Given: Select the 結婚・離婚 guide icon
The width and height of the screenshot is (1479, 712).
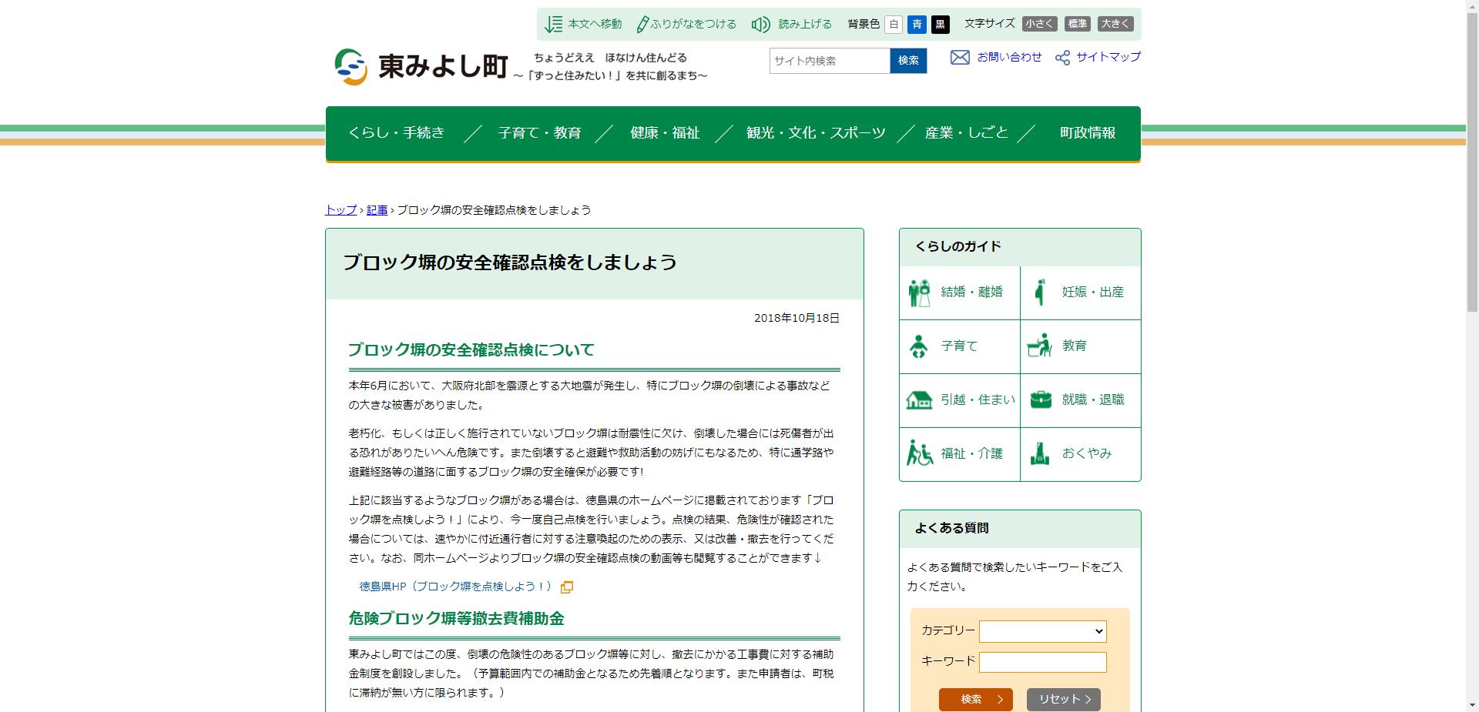Looking at the screenshot, I should point(918,292).
